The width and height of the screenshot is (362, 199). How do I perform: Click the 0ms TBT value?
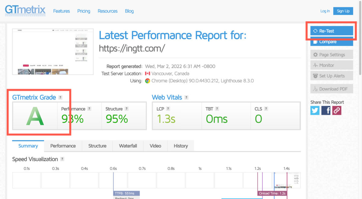217,119
